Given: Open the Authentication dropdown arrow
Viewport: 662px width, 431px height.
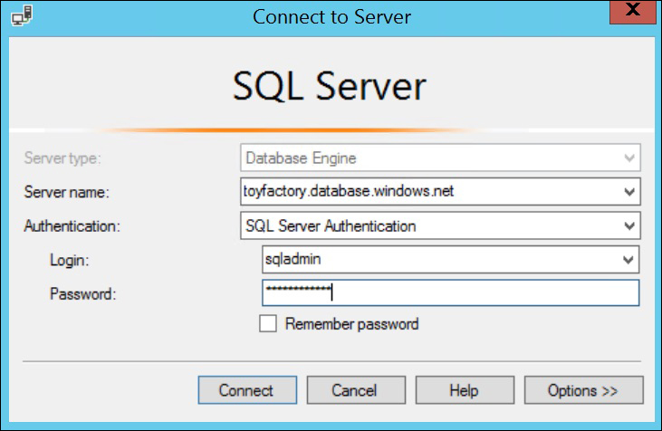Looking at the screenshot, I should pos(629,226).
